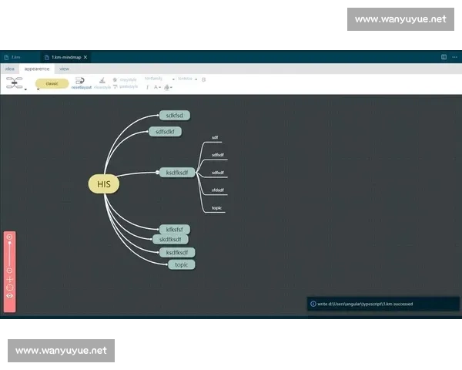Select the kfksfsf node
462x370 pixels.
[x=175, y=229]
